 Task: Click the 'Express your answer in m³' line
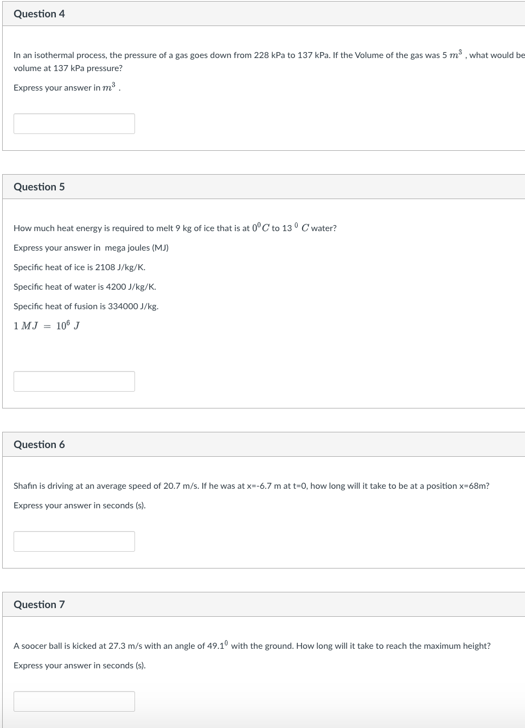click(67, 87)
